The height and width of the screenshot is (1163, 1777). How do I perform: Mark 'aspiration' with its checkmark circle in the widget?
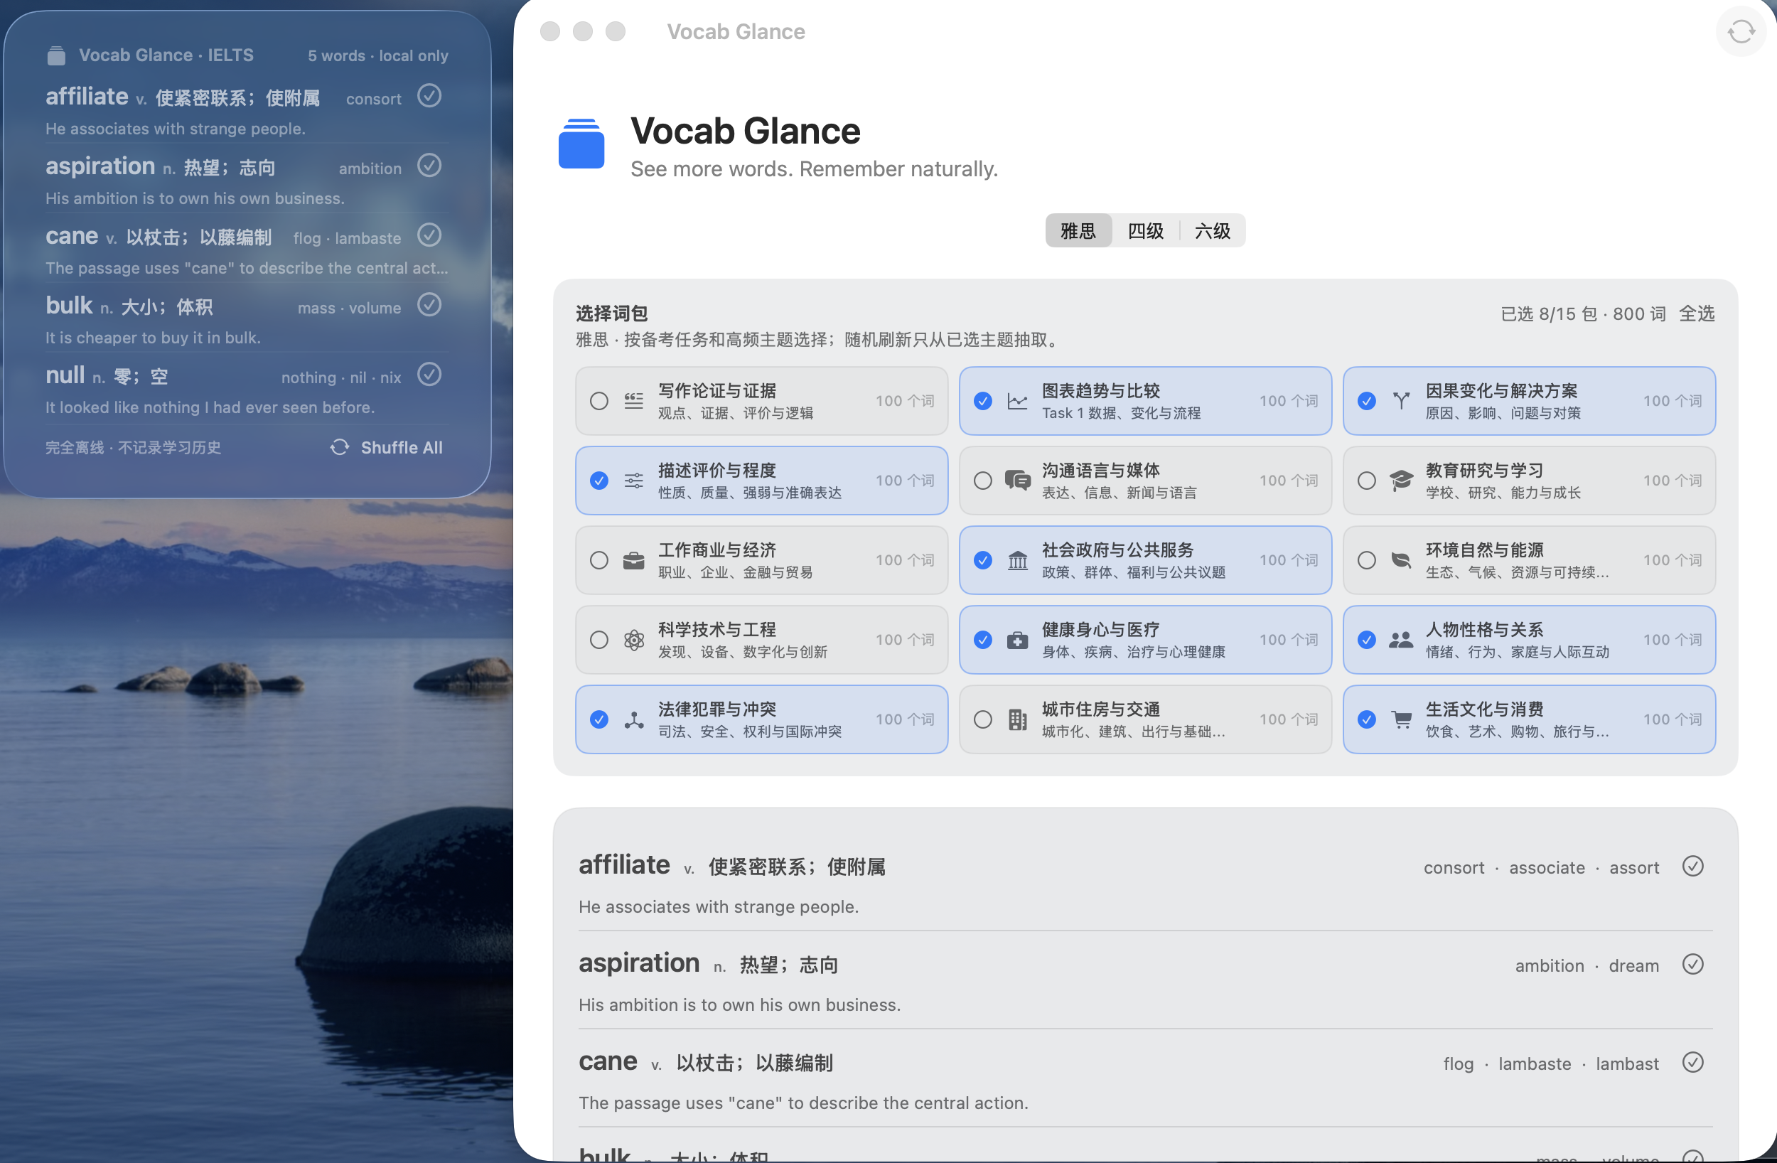tap(429, 165)
